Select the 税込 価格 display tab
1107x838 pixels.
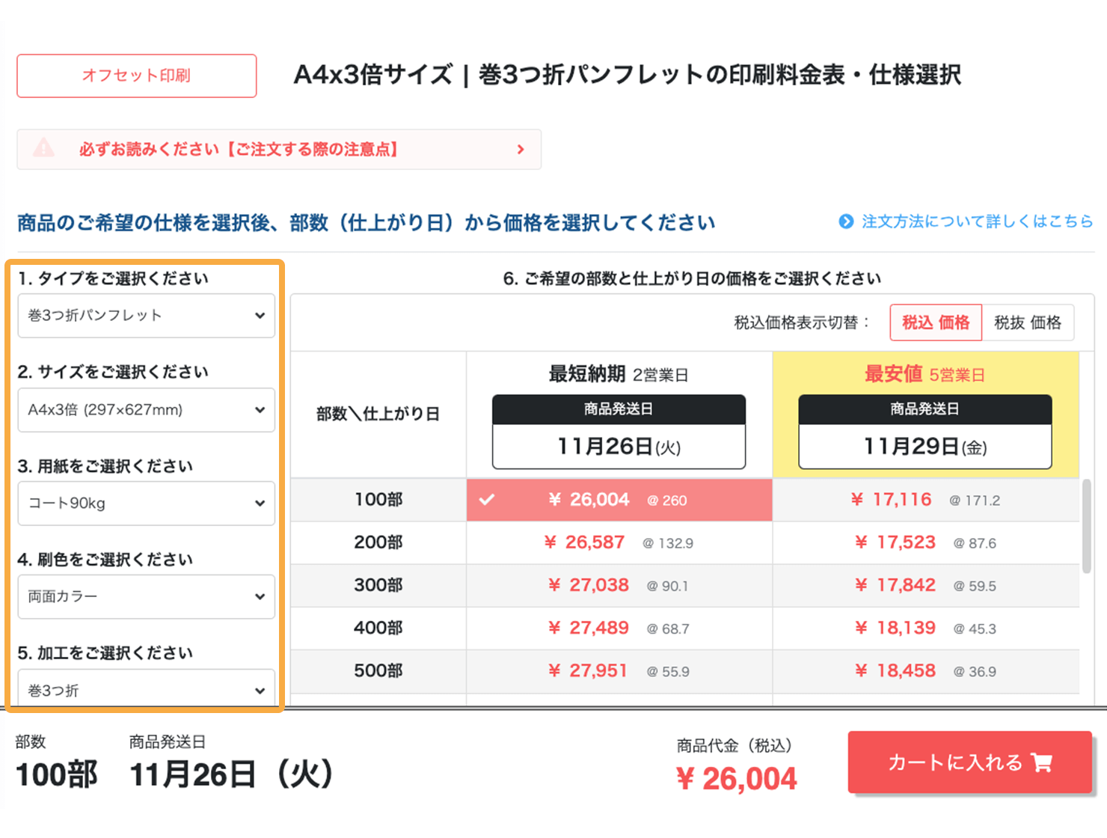click(935, 322)
